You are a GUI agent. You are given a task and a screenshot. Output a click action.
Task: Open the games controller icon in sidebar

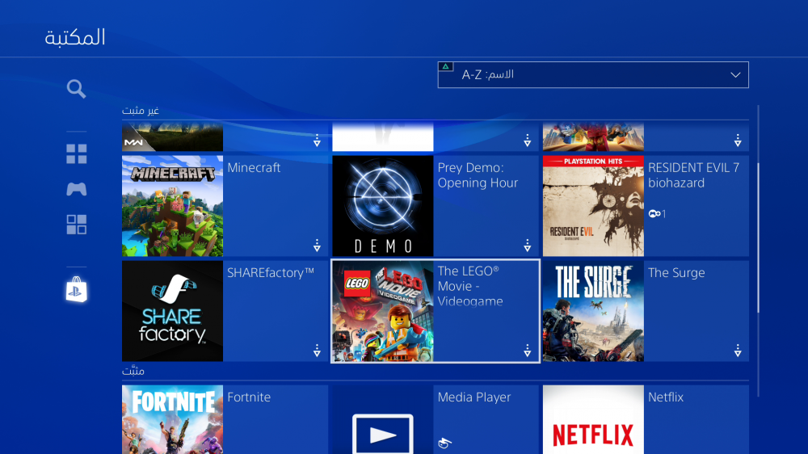(x=76, y=189)
